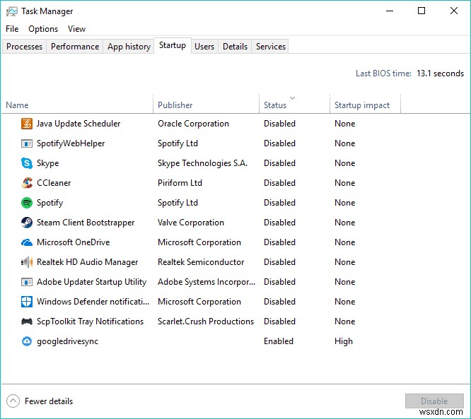The width and height of the screenshot is (471, 419).
Task: Select the Microsoft OneDrive entry name
Action: point(74,242)
